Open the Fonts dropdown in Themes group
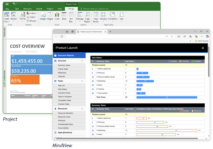213x149 pixels. click(x=31, y=17)
